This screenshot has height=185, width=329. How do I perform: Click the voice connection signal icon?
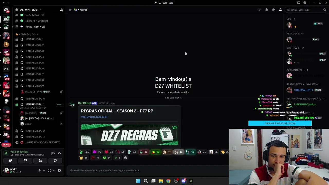pos(6,153)
